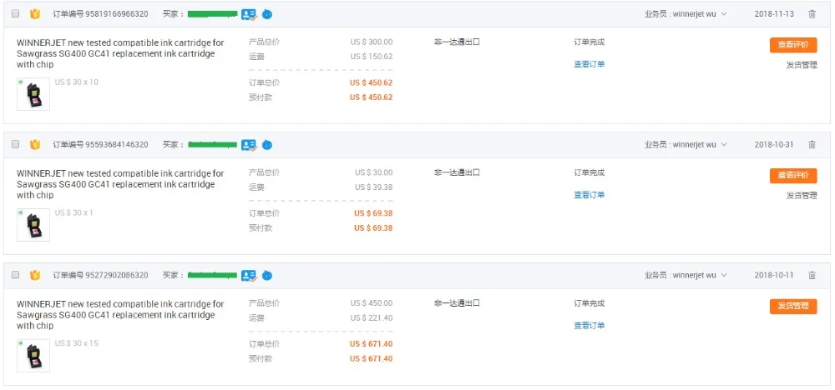Click orange 发货管理 button on 2018-10-11 order
The height and width of the screenshot is (390, 835).
[793, 306]
